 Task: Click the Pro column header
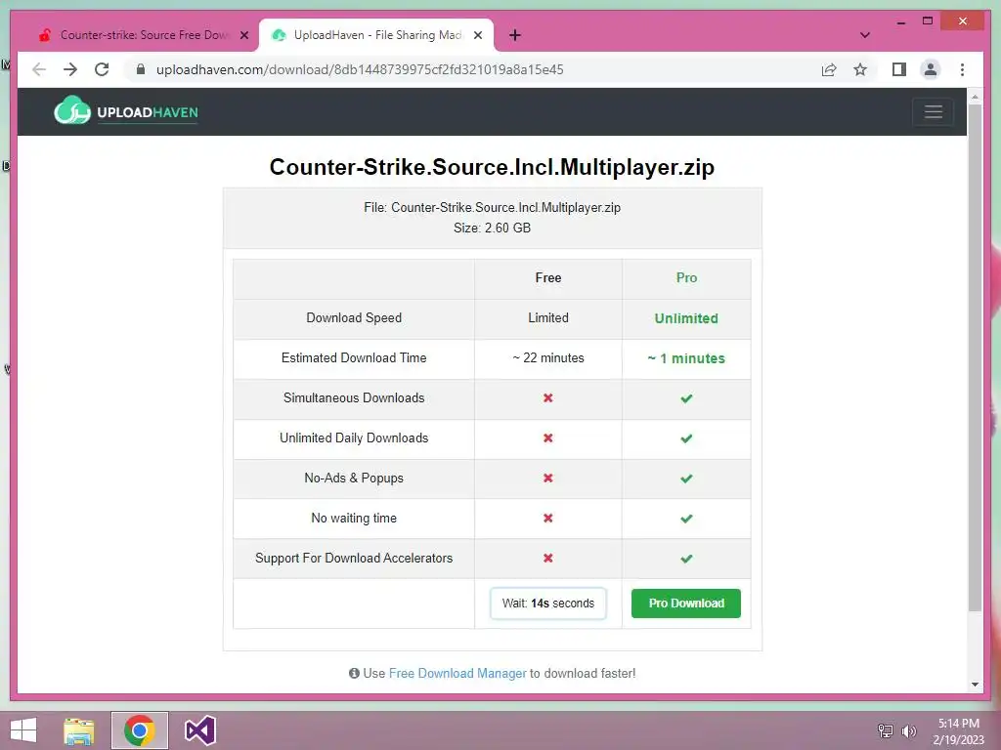(686, 277)
